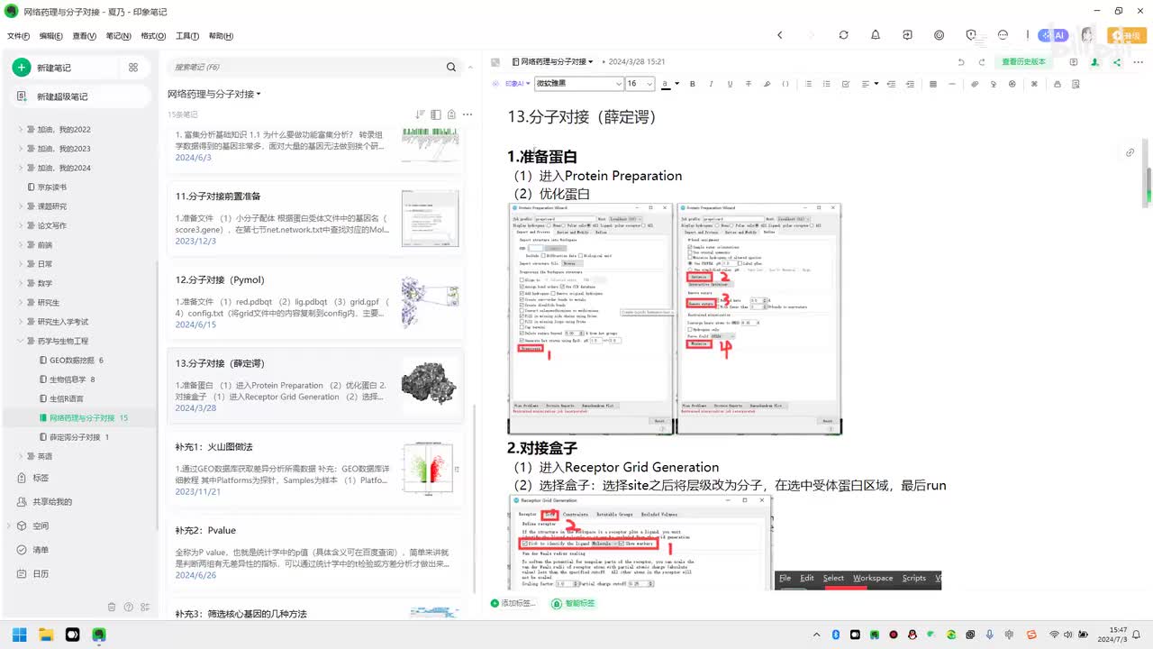1153x649 pixels.
Task: Select the 薛定谔分子对接 notebook
Action: pyautogui.click(x=75, y=437)
